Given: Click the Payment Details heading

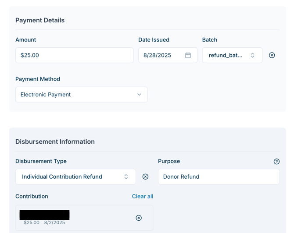Looking at the screenshot, I should (40, 20).
